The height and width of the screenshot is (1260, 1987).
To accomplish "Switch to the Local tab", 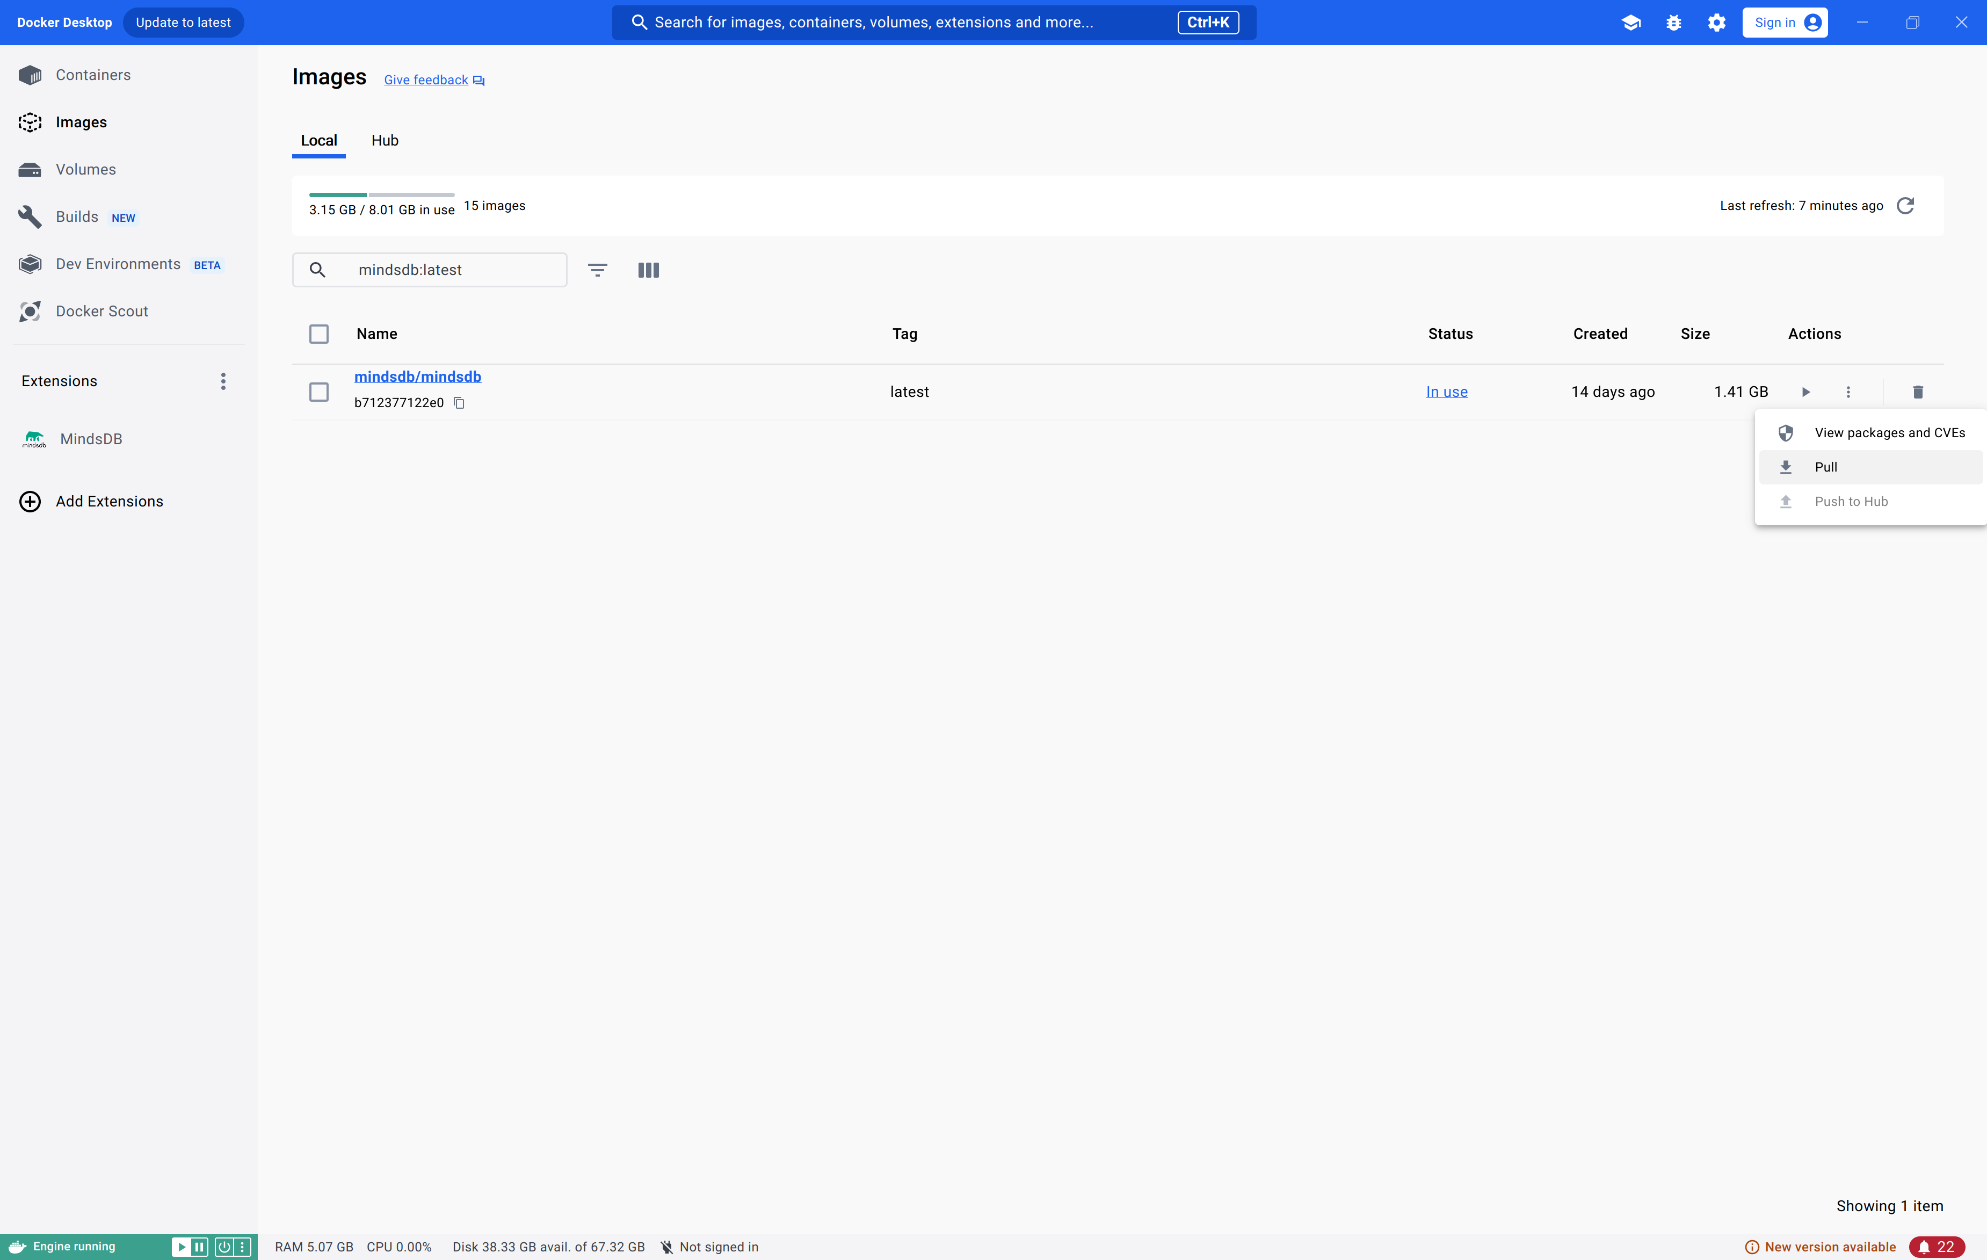I will click(318, 140).
